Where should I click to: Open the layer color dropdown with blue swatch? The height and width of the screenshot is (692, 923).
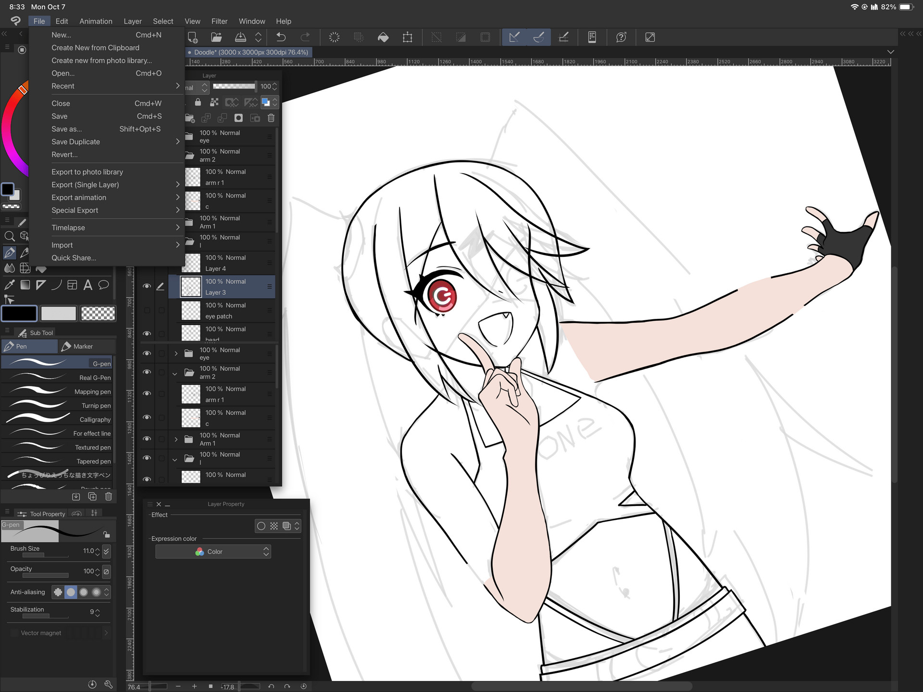tap(269, 102)
